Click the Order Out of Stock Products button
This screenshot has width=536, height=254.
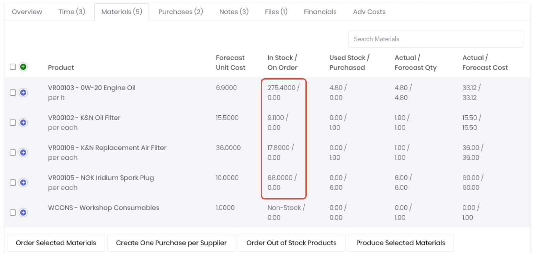[x=291, y=243]
